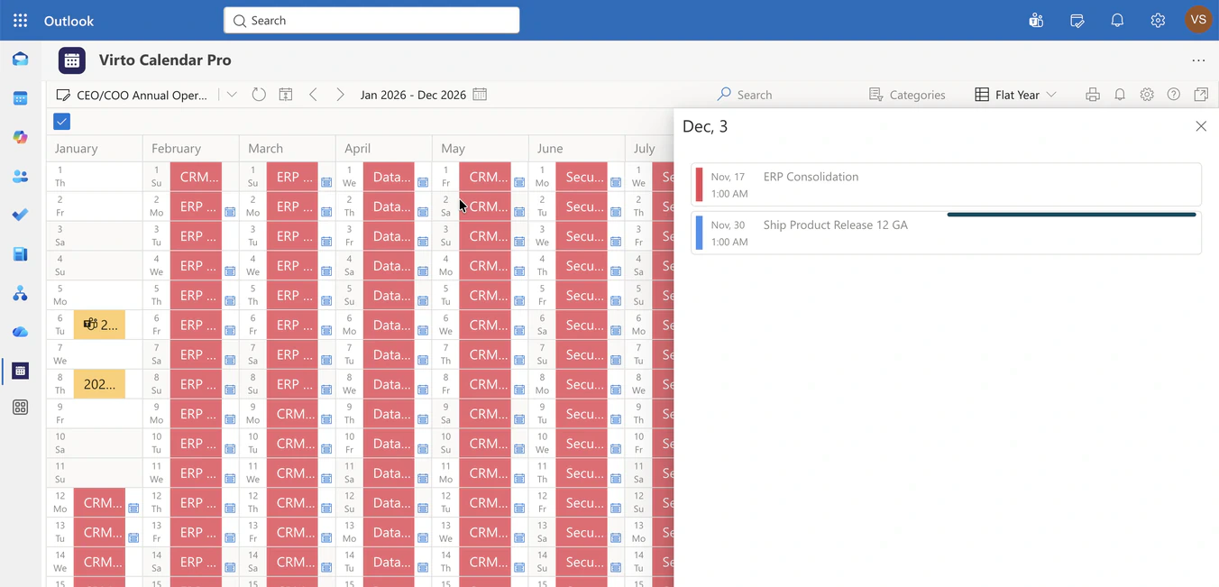Select the June column header
The width and height of the screenshot is (1219, 587).
point(576,149)
